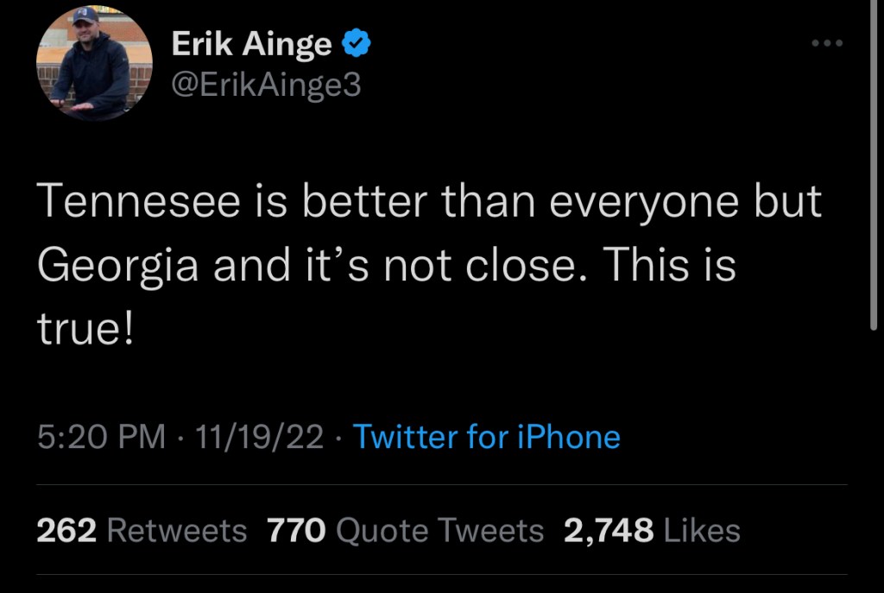Click the word "true!" in the tweet
Viewport: 884px width, 593px height.
coord(85,329)
